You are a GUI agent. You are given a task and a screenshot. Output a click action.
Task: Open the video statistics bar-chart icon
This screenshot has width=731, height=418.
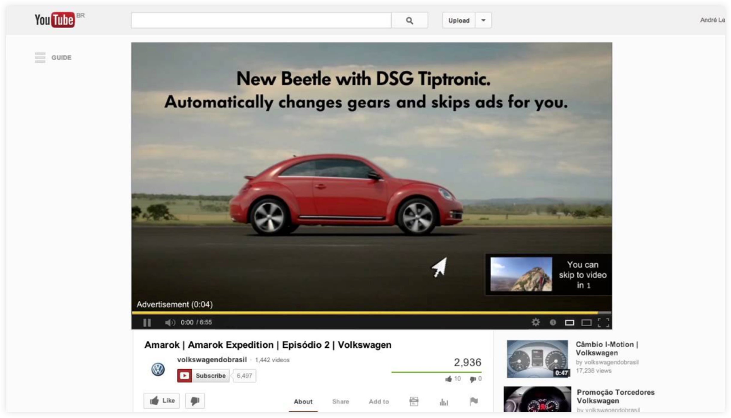click(x=444, y=402)
